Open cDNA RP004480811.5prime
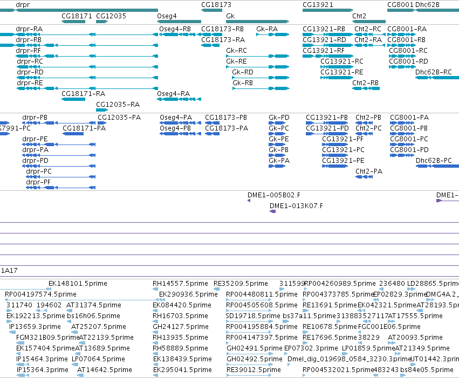Image resolution: width=459 pixels, height=378 pixels. pos(249,300)
